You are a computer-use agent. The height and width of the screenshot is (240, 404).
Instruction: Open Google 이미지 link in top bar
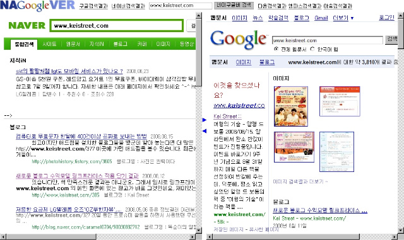click(239, 18)
